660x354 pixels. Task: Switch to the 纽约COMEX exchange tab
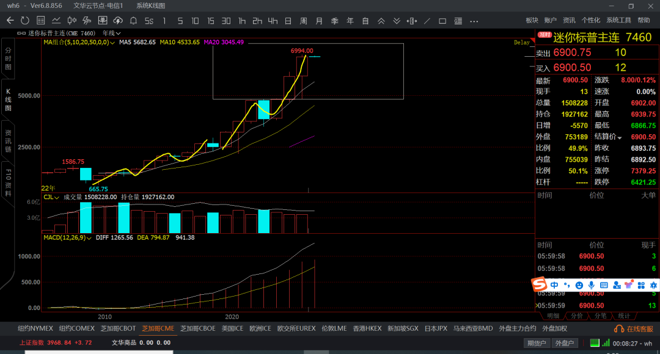point(77,328)
